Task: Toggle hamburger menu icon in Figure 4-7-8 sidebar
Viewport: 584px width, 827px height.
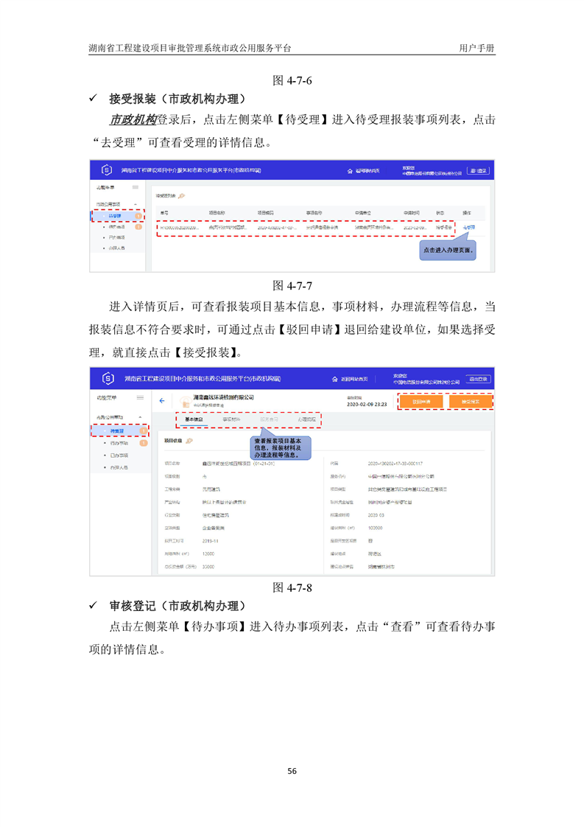Action: (140, 398)
